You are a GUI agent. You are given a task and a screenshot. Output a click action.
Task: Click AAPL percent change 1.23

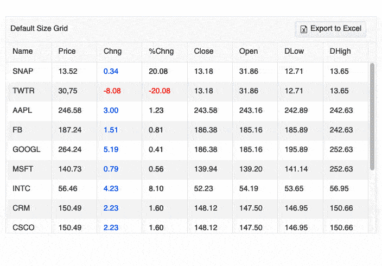[156, 110]
